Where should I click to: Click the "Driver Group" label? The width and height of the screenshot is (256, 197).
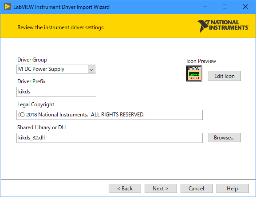32,60
